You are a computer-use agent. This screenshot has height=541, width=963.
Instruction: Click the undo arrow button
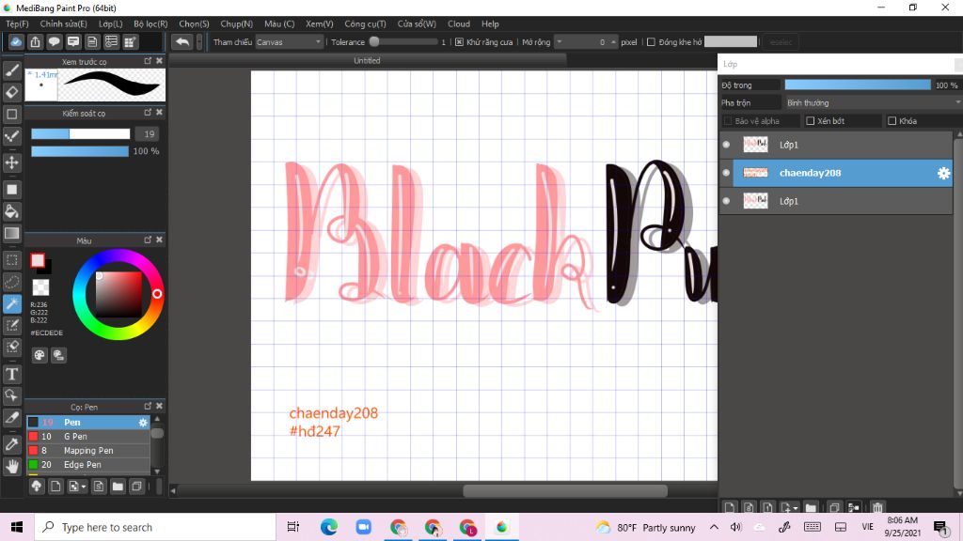[182, 41]
